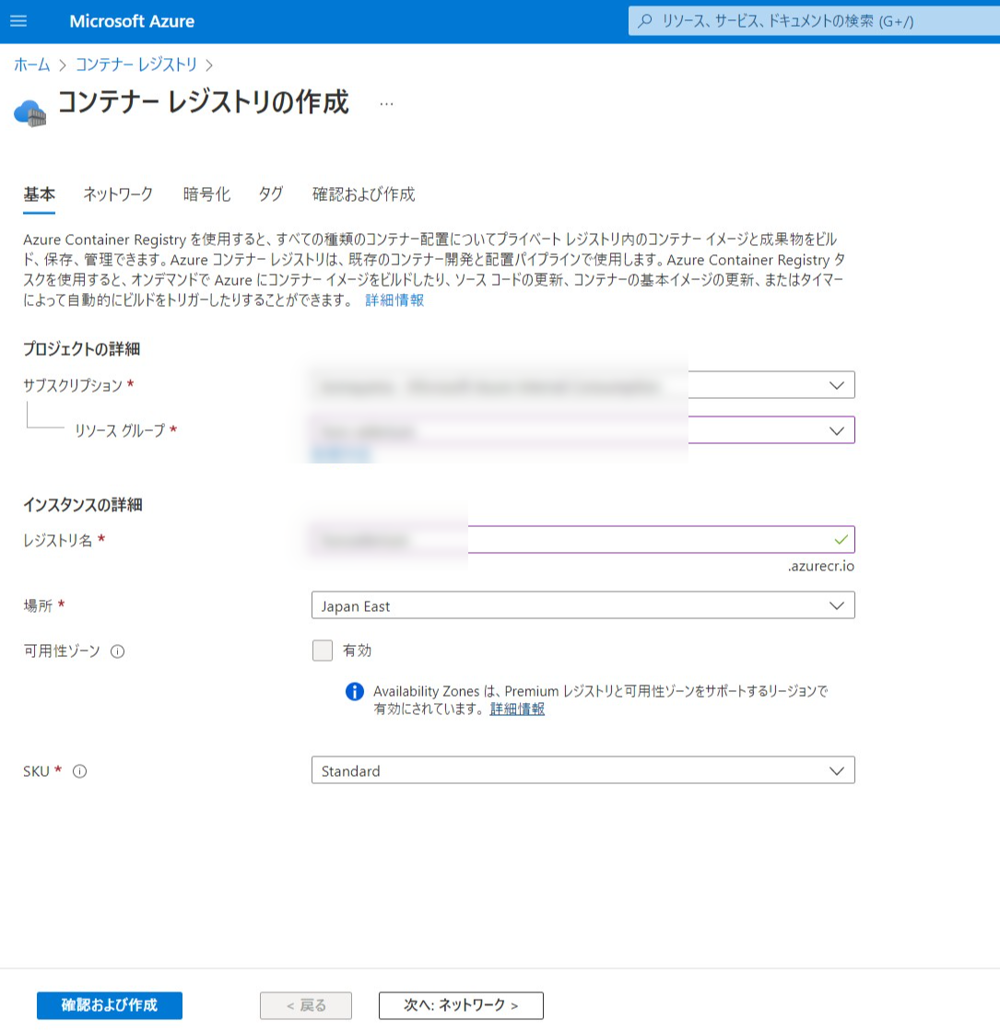1000x1032 pixels.
Task: Click the info icon next to SKU
Action: 81,772
